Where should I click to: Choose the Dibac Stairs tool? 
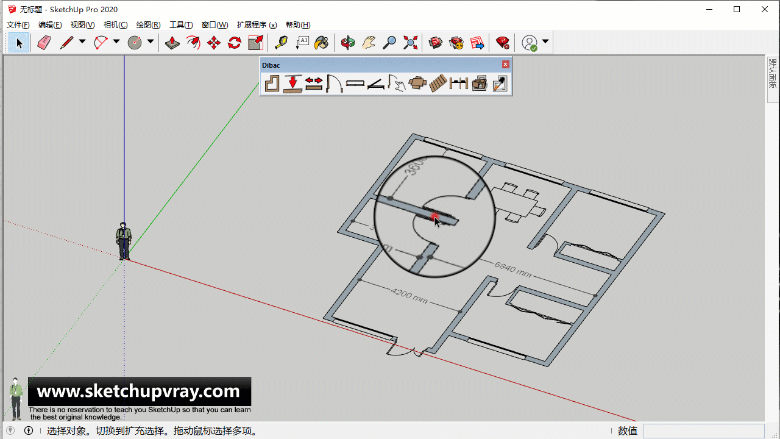click(438, 83)
